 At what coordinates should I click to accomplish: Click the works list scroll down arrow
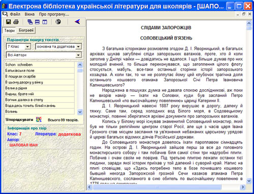point(80,111)
